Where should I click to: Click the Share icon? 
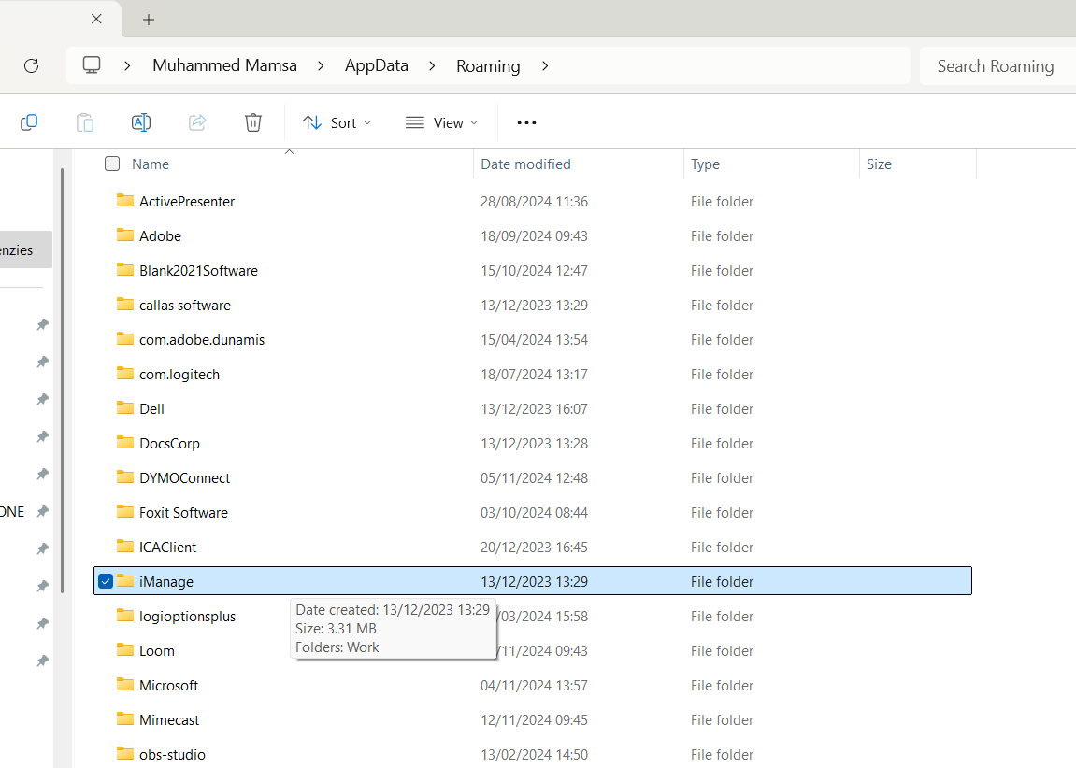(196, 122)
